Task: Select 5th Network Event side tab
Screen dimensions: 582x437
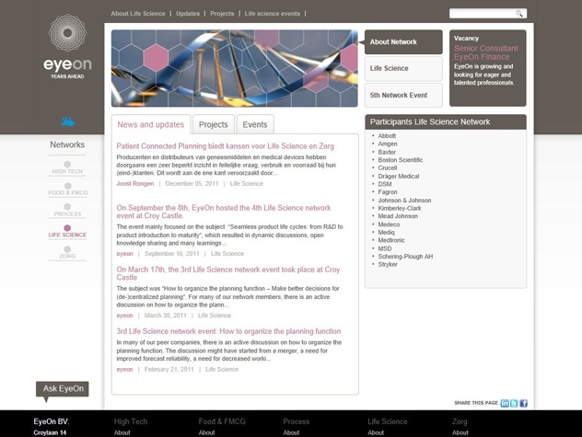Action: [x=403, y=96]
